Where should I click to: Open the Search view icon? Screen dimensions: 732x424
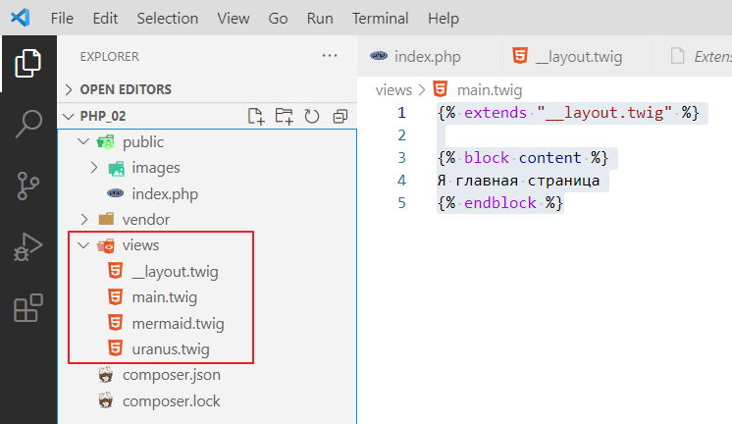pyautogui.click(x=28, y=125)
